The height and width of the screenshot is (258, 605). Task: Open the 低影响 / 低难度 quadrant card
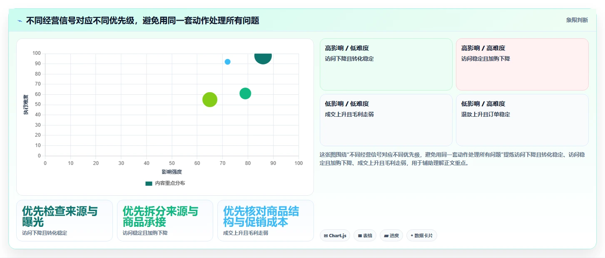[x=386, y=120]
